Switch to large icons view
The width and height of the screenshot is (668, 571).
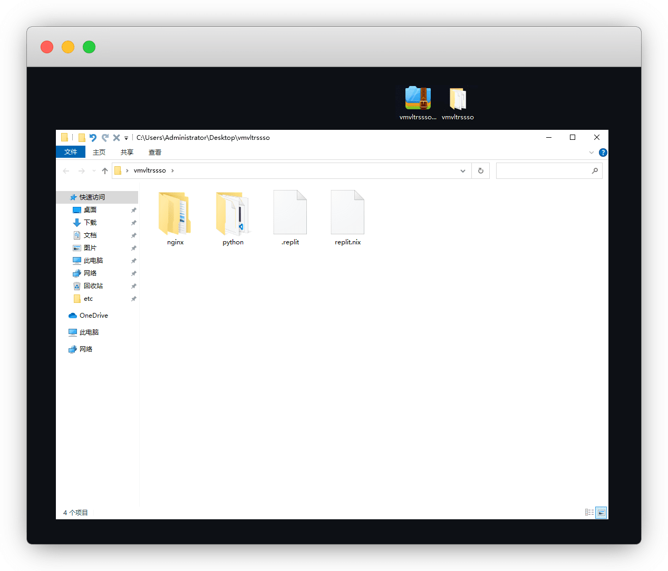coord(601,512)
